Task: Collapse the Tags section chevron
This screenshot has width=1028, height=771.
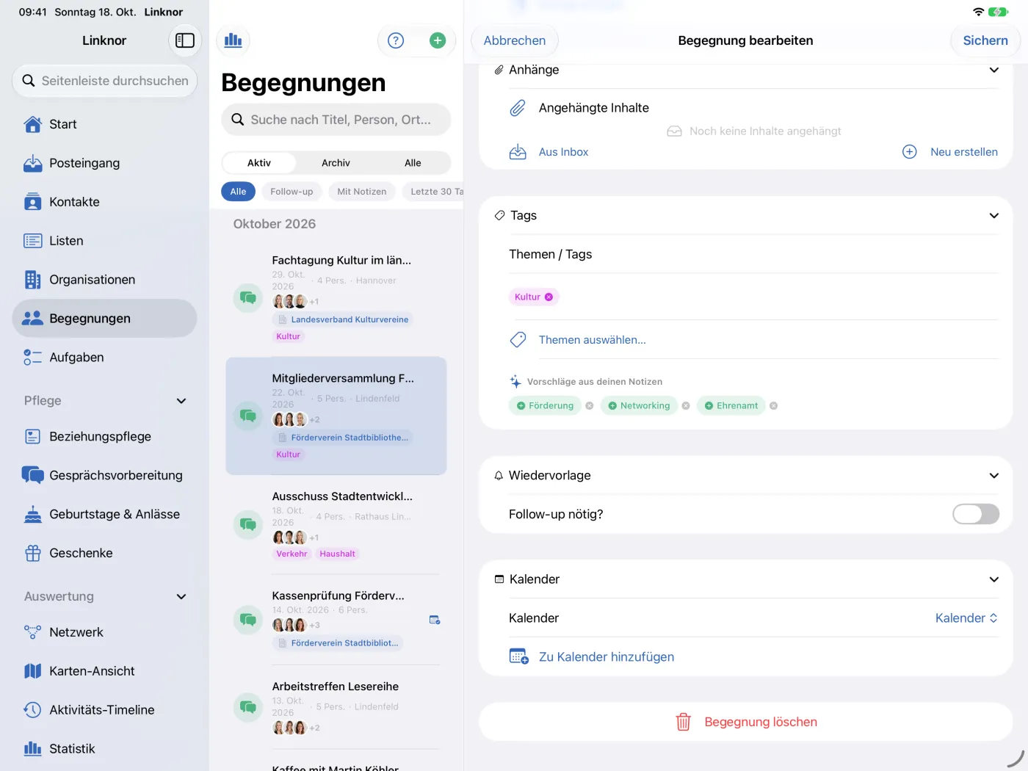Action: tap(993, 215)
